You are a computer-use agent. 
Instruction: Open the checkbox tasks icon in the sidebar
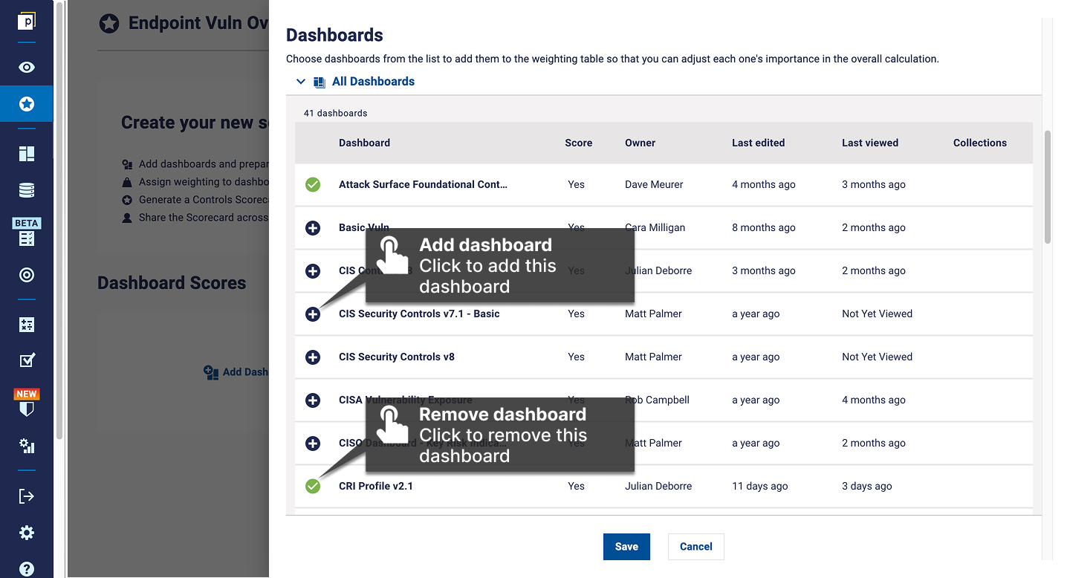point(27,360)
